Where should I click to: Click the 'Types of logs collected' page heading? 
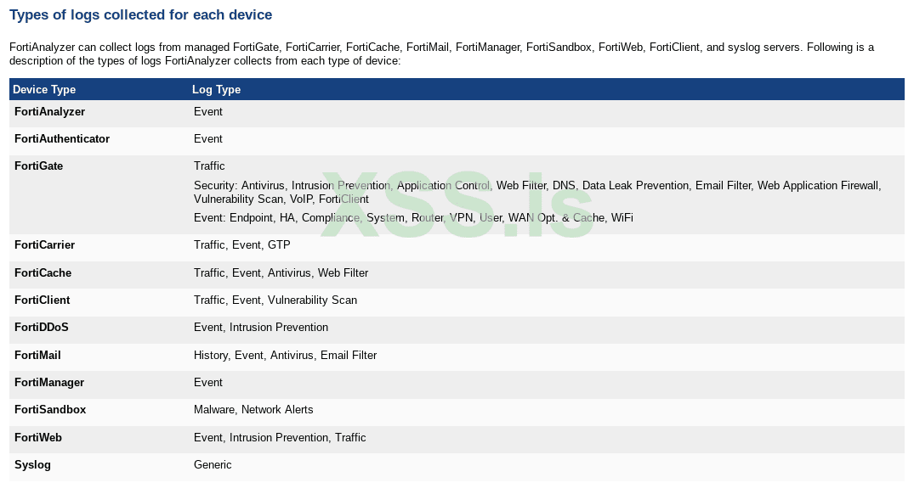[140, 15]
